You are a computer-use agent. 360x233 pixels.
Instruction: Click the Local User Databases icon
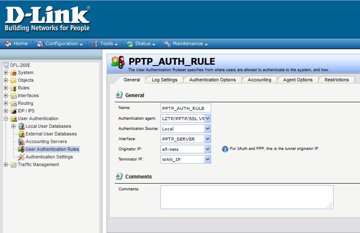pyautogui.click(x=22, y=127)
